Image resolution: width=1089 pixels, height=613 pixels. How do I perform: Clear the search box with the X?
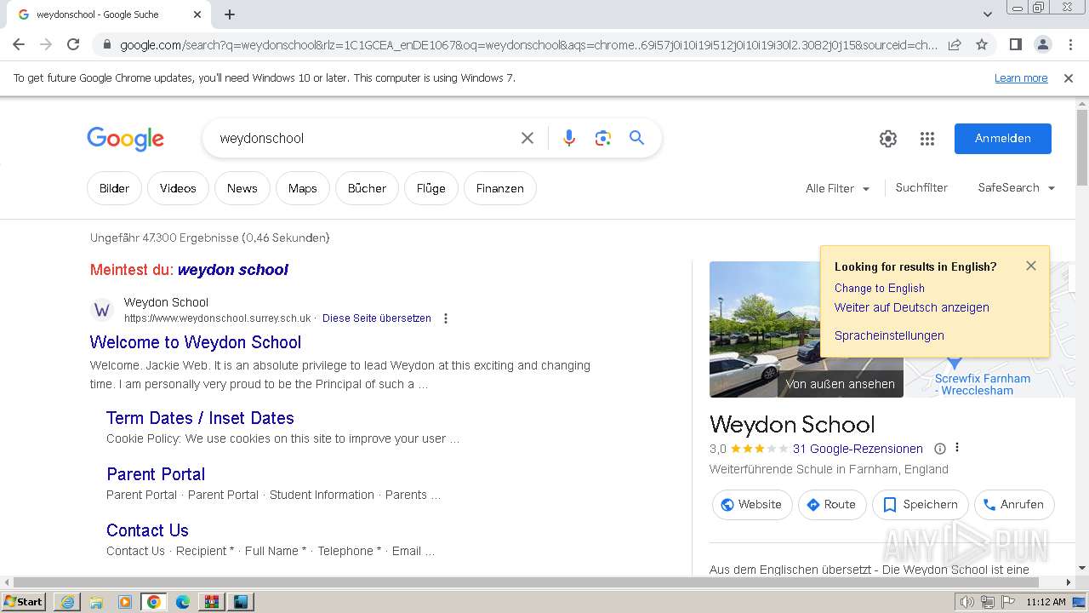coord(527,138)
